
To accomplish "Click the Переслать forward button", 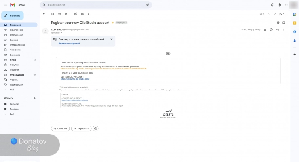I will click(81, 128).
